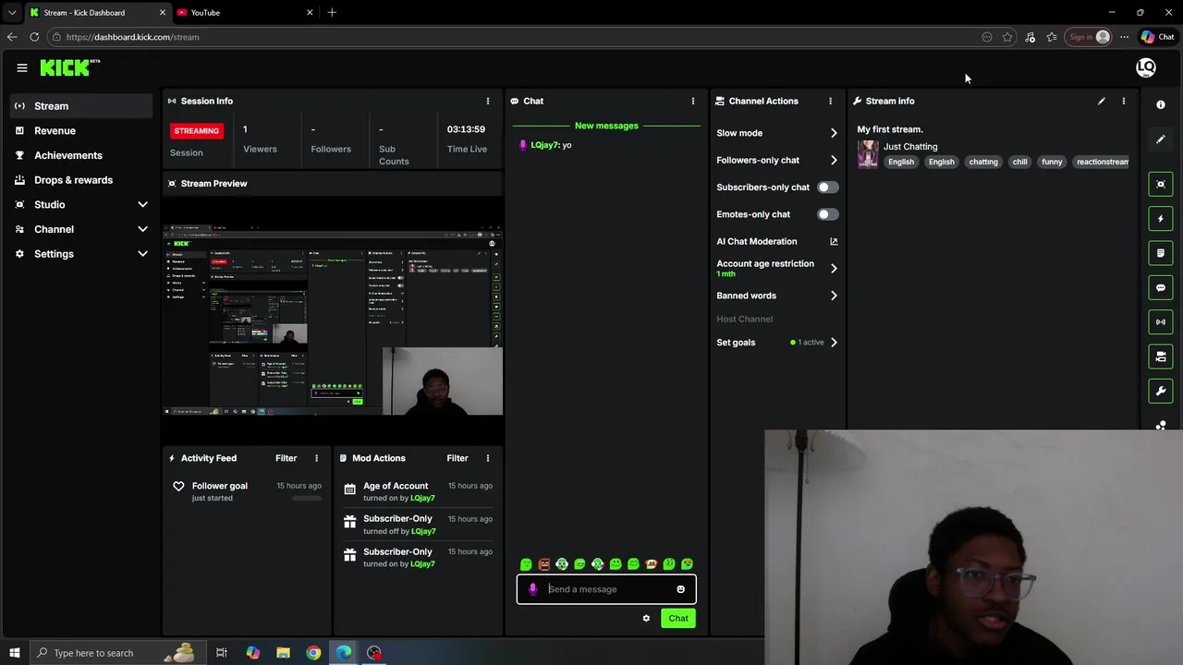1183x665 pixels.
Task: Click the heart icon beside Follower goal
Action: tap(178, 486)
